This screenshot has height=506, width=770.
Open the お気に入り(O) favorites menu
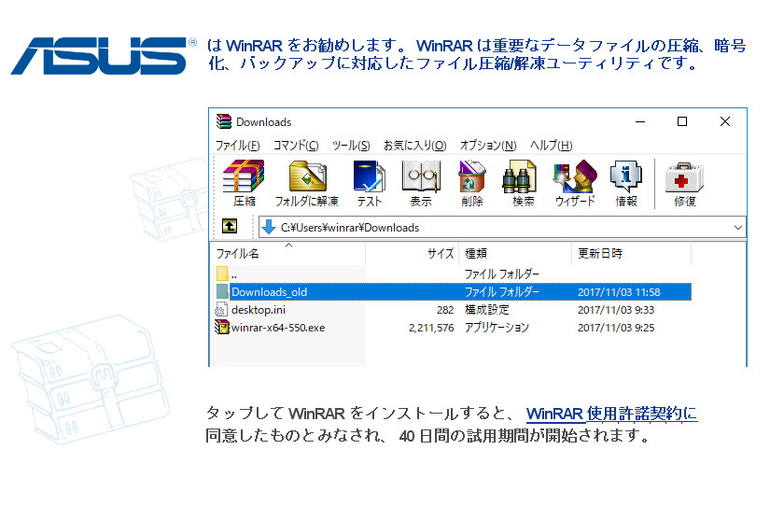414,146
